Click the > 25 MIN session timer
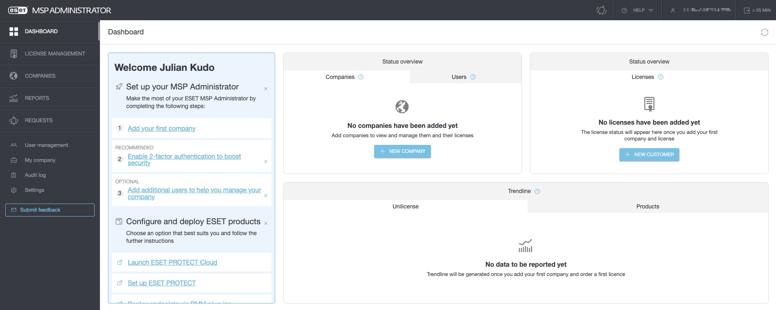 757,11
